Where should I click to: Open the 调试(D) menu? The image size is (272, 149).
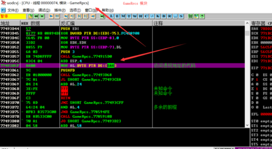coord(44,10)
